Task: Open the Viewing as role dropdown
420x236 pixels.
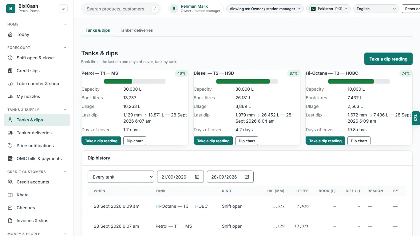Action: click(x=265, y=9)
